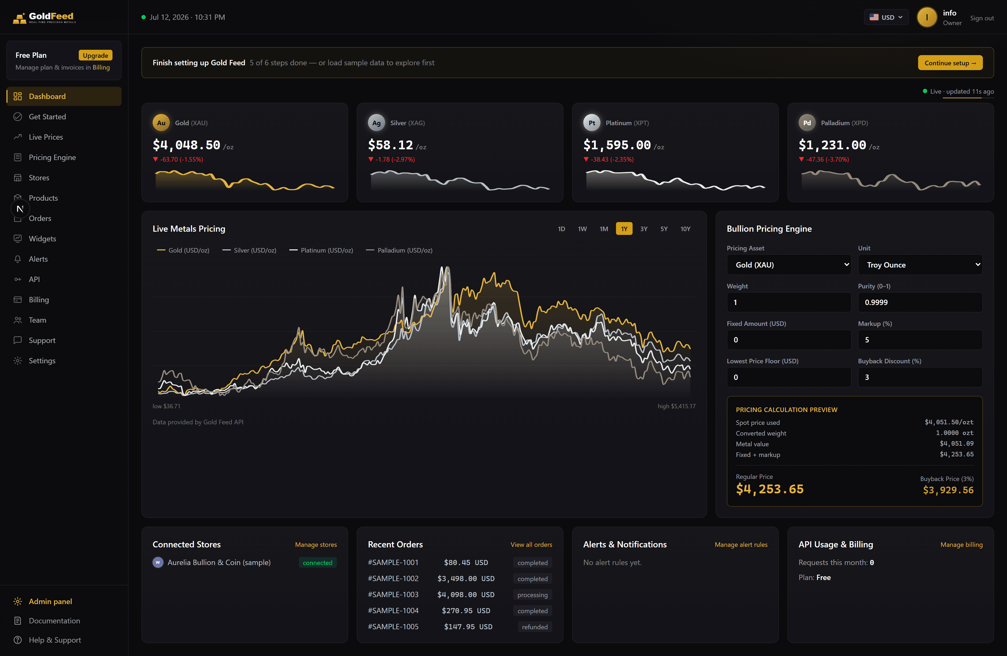
Task: Click the View all orders link
Action: tap(531, 544)
